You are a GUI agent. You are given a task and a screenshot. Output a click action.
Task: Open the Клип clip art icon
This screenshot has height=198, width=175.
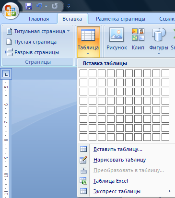[138, 35]
